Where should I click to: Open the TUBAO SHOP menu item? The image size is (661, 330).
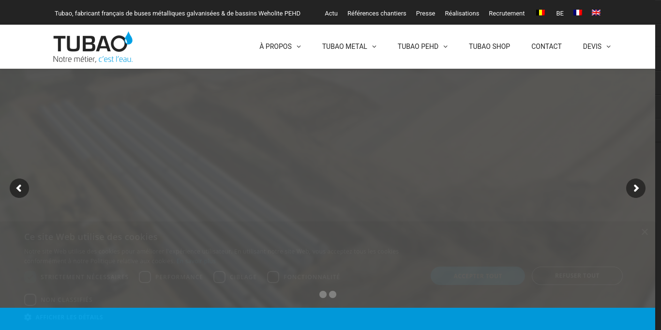pyautogui.click(x=489, y=46)
